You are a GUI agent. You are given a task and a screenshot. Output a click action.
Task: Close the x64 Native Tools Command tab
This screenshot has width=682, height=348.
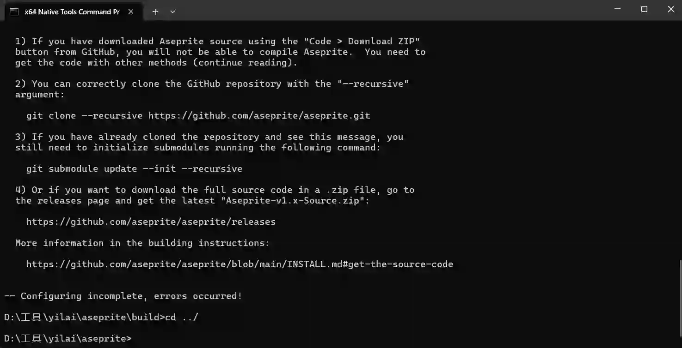pyautogui.click(x=131, y=12)
